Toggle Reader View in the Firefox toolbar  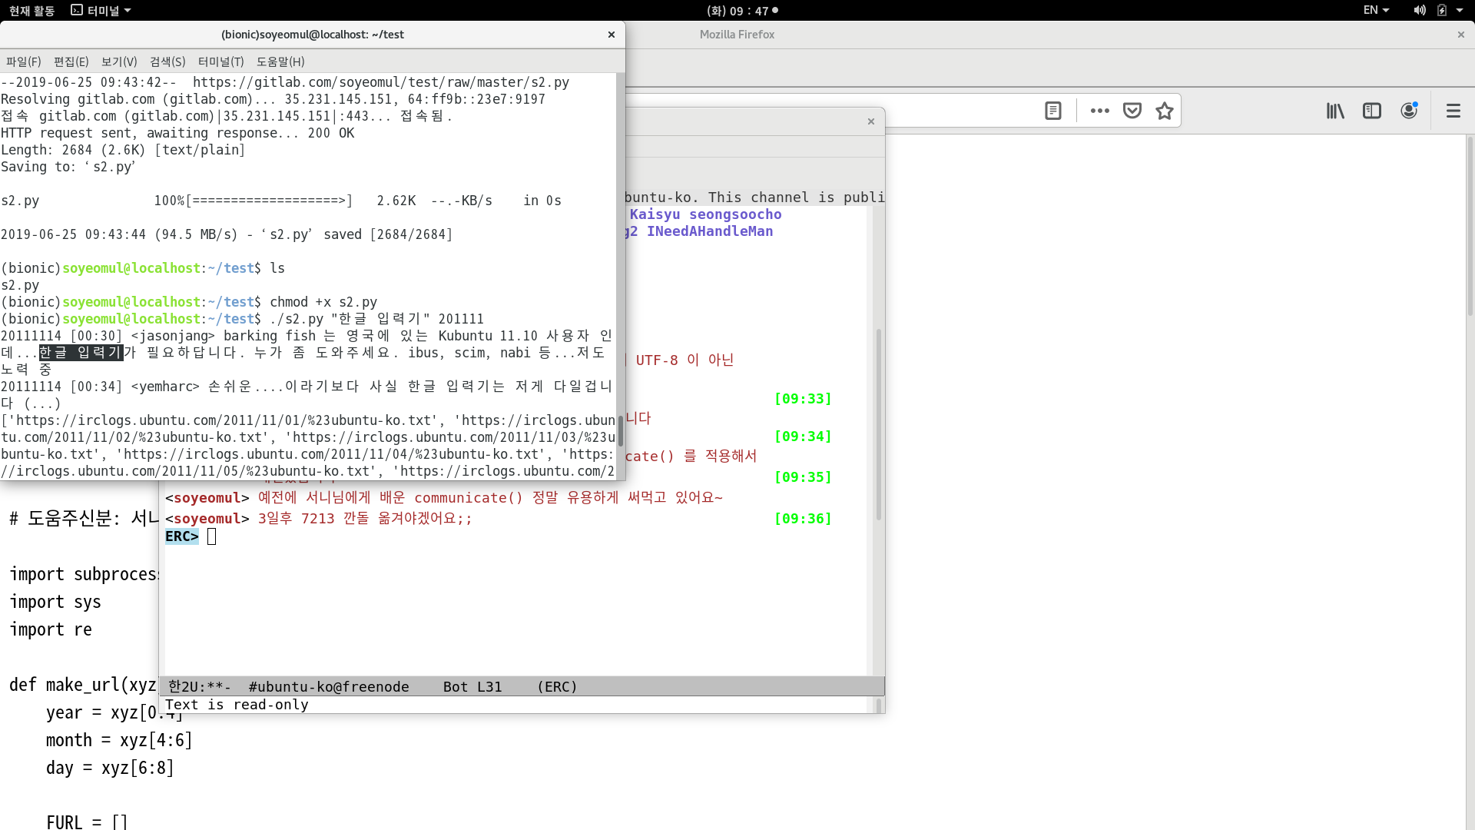pos(1052,110)
